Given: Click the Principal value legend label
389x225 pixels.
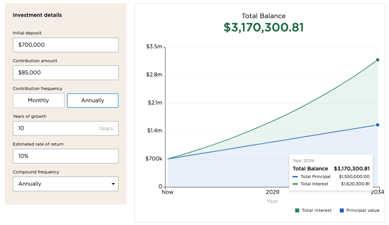Looking at the screenshot, I should pos(362,211).
